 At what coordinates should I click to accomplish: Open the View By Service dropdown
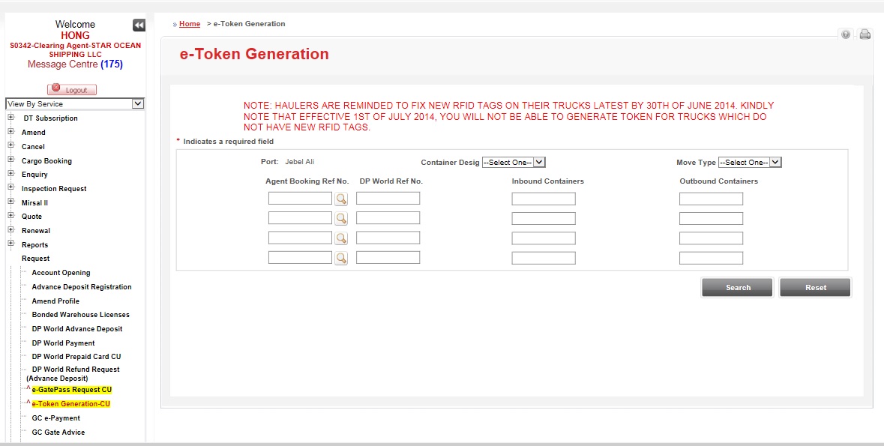click(x=75, y=103)
